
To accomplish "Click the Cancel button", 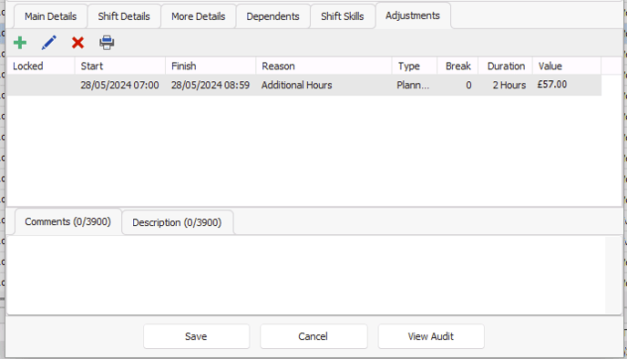I will (x=313, y=336).
